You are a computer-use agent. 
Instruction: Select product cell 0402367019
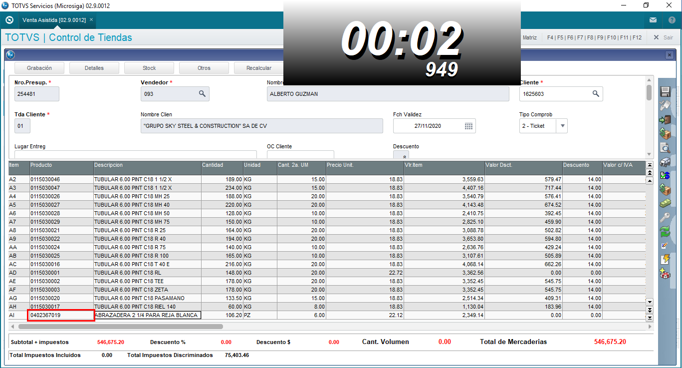pos(61,315)
